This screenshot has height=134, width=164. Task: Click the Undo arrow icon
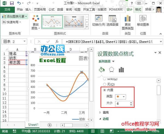coord(19,3)
